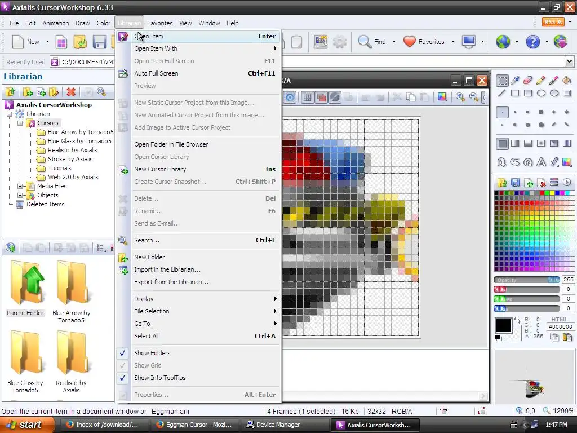Click the HTML color code field
Viewport: 577px width, 433px height.
(560, 326)
